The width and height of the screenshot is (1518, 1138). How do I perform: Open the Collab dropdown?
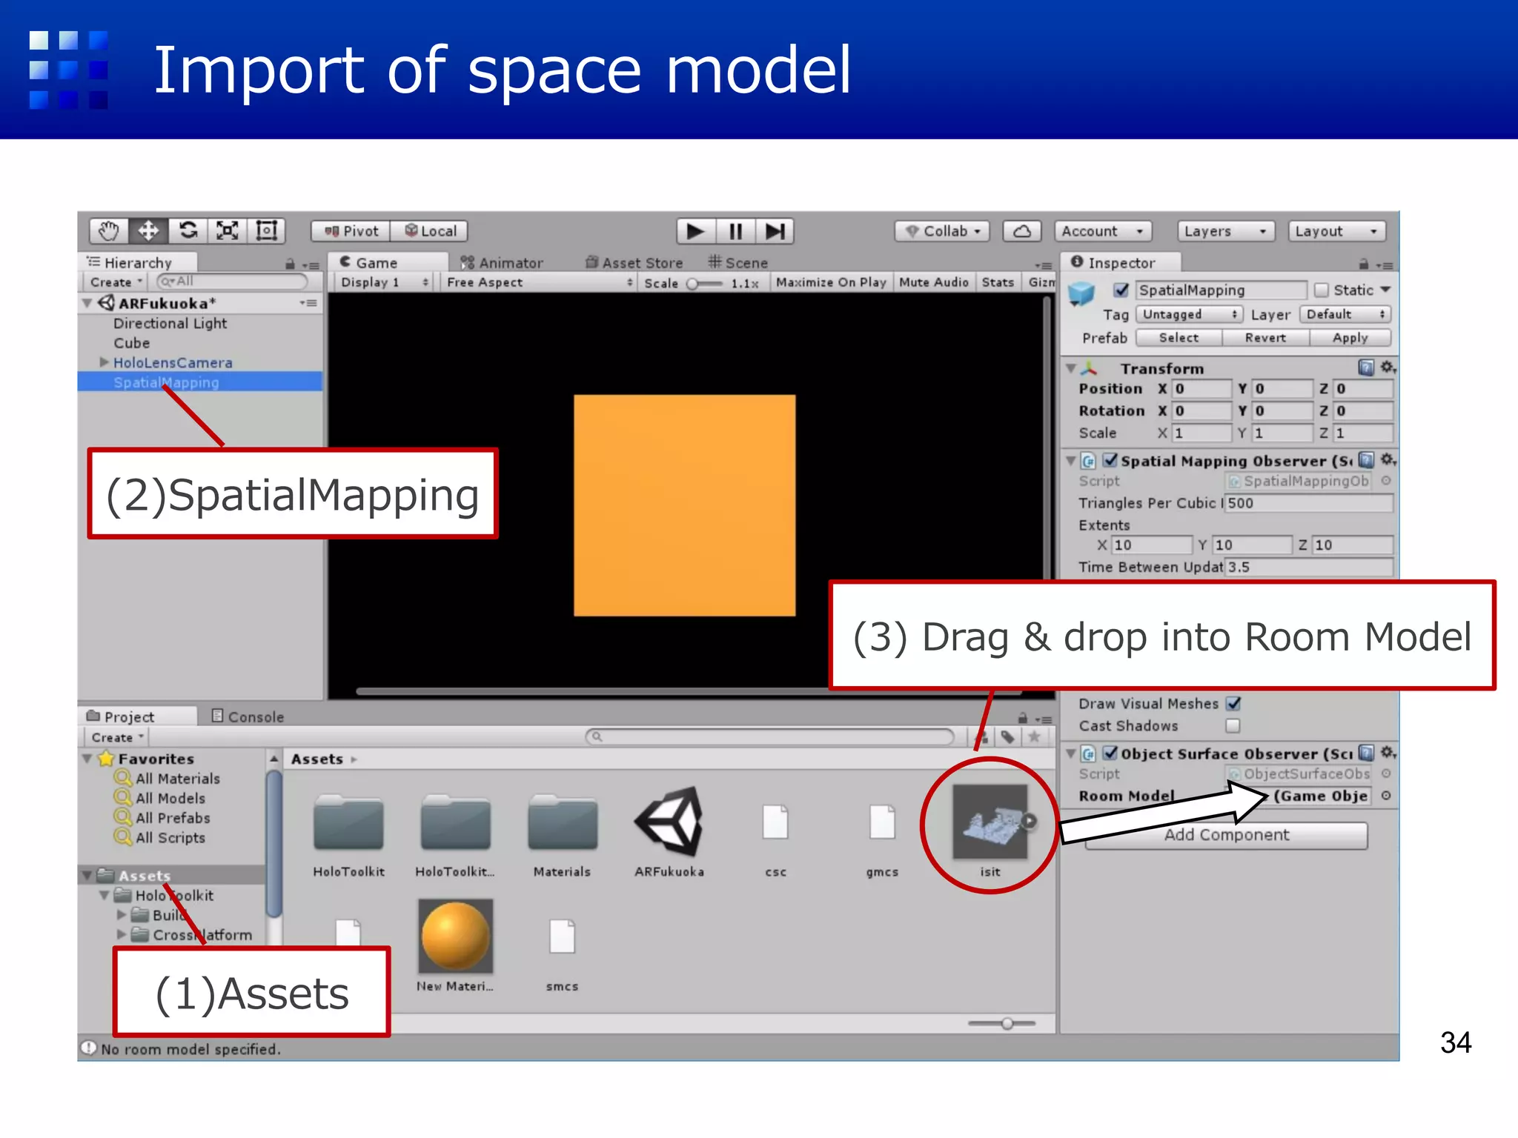944,231
